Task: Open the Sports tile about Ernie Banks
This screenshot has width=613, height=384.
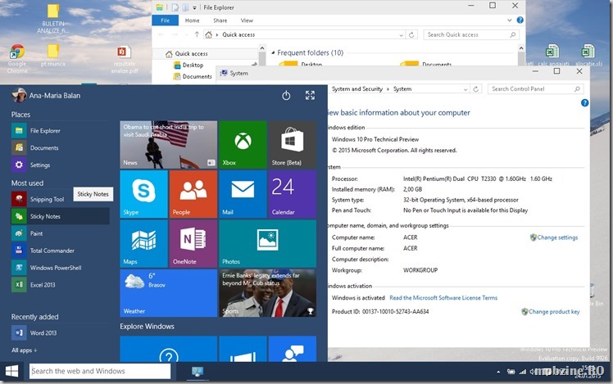Action: [268, 293]
